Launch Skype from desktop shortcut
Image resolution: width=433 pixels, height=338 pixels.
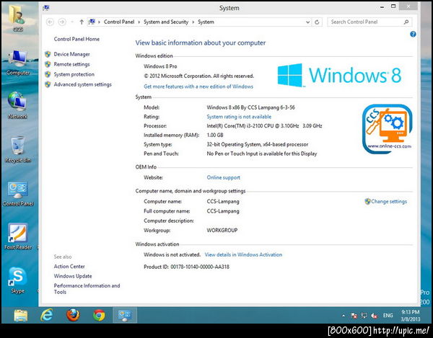click(x=17, y=280)
